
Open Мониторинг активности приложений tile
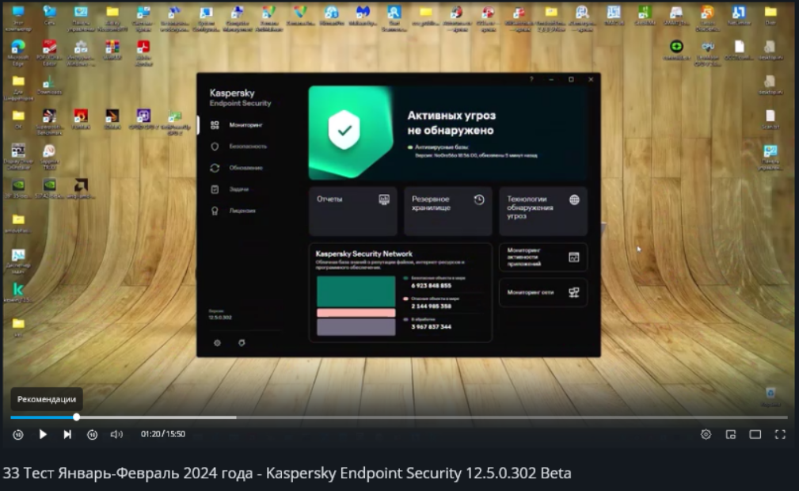[x=542, y=257]
